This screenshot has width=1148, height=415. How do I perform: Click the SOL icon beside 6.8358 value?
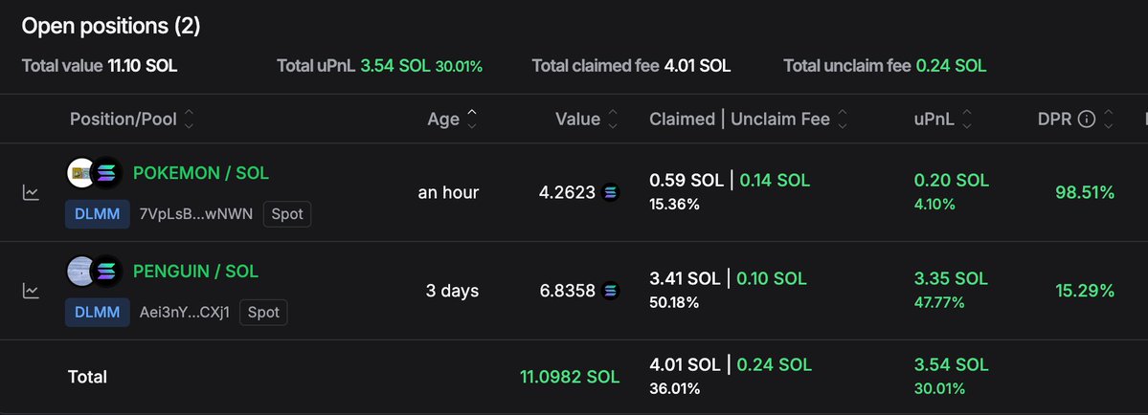(610, 291)
